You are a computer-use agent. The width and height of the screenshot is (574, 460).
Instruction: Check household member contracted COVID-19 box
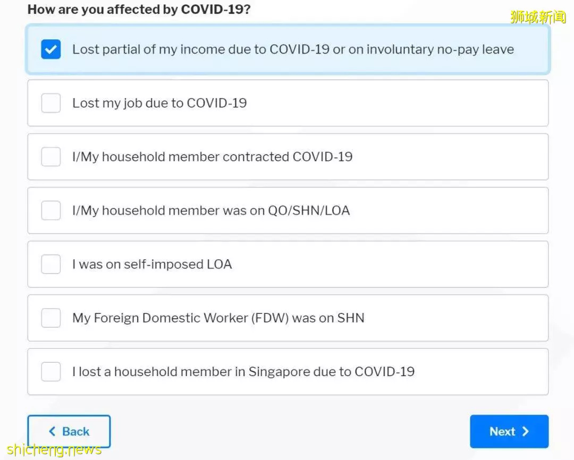click(x=51, y=157)
